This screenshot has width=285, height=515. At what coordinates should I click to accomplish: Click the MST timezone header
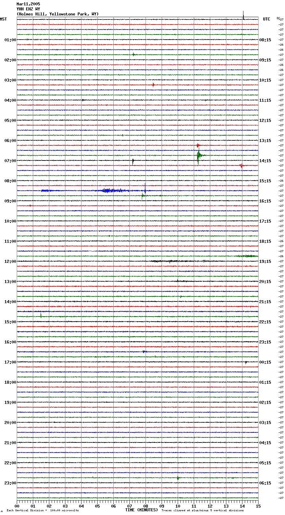3,19
